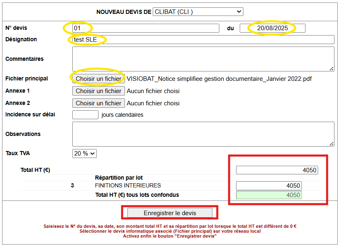Click inside the Observations text area
This screenshot has width=341, height=247.
click(x=203, y=134)
